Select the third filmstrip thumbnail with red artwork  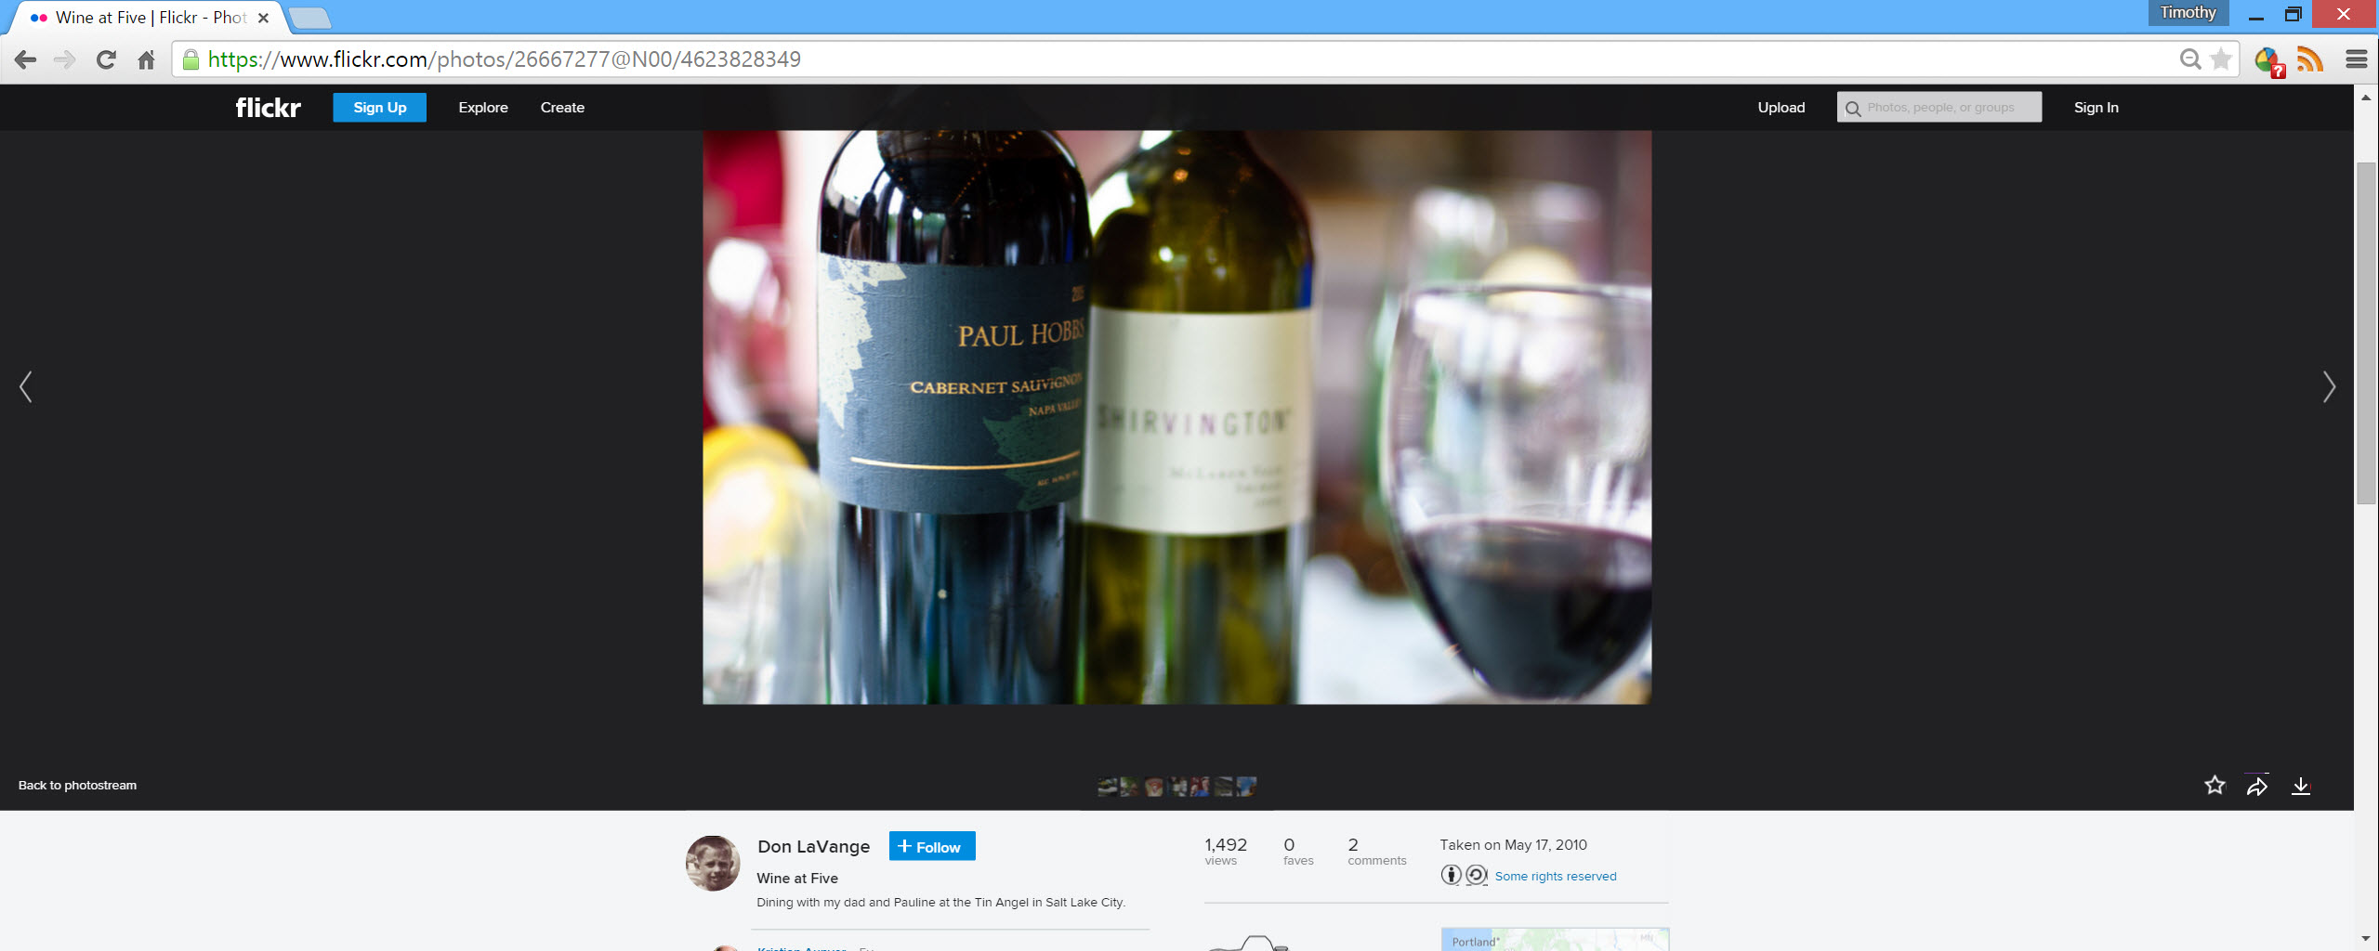tap(1153, 787)
